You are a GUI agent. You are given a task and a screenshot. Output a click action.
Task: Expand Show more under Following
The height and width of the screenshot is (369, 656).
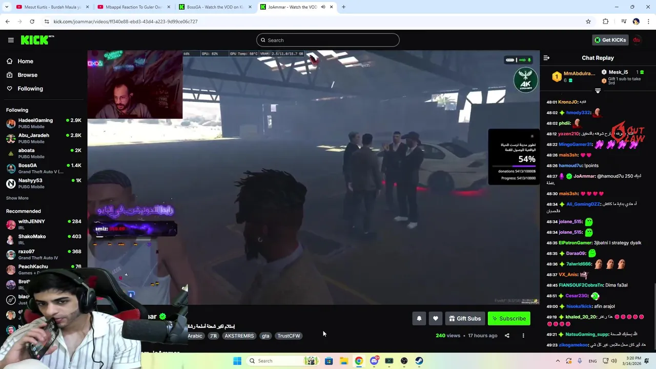[x=17, y=198]
